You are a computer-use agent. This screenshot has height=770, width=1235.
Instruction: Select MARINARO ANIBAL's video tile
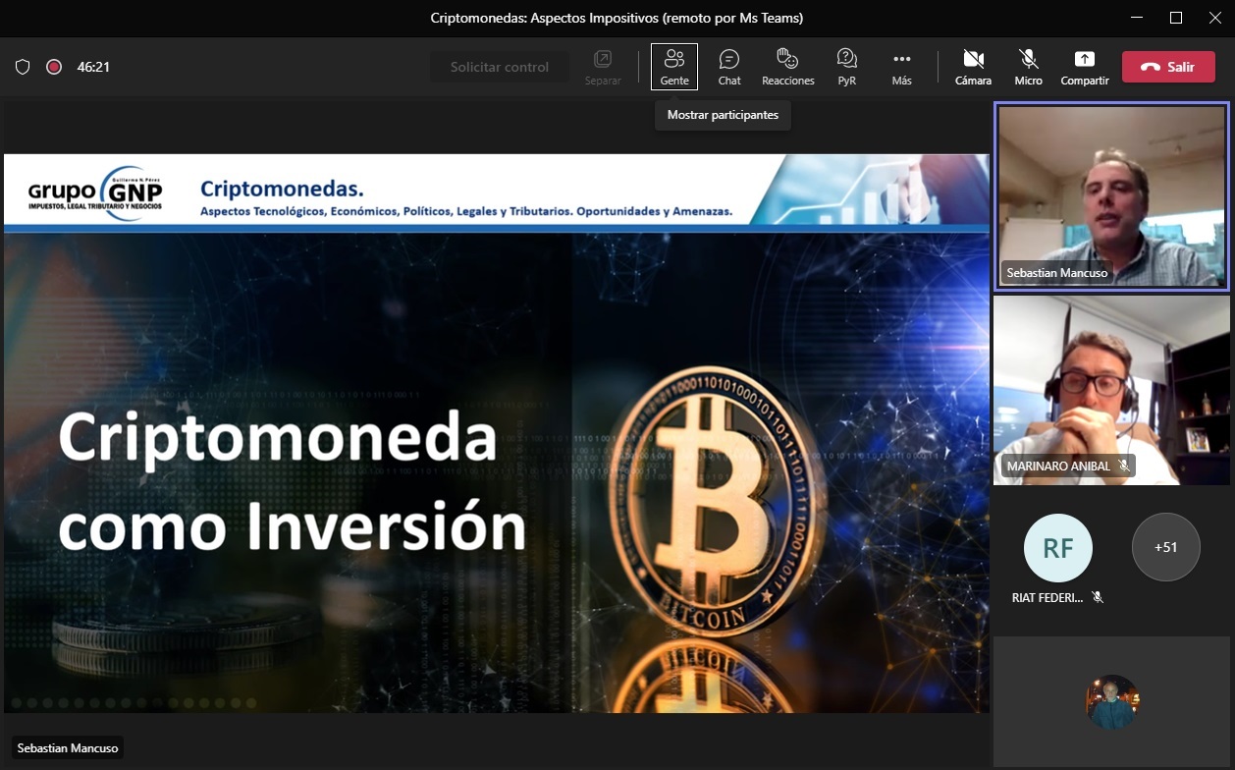pyautogui.click(x=1111, y=390)
